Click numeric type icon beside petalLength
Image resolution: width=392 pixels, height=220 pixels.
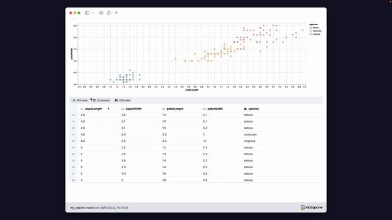tap(164, 109)
